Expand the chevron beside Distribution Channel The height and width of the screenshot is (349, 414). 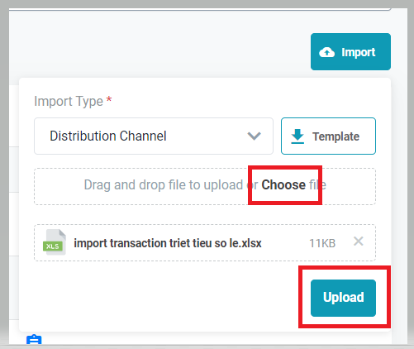[254, 136]
